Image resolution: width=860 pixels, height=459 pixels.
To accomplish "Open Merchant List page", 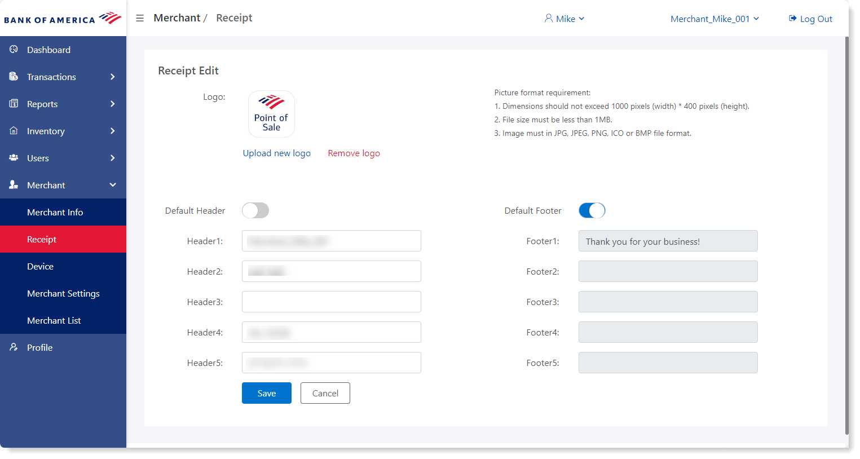I will (x=63, y=320).
